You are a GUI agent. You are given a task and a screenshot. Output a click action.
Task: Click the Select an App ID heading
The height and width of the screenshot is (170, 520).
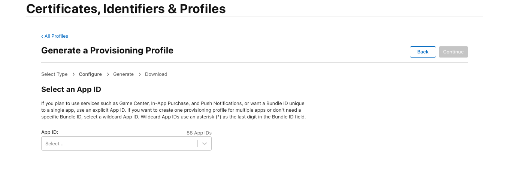(x=71, y=89)
